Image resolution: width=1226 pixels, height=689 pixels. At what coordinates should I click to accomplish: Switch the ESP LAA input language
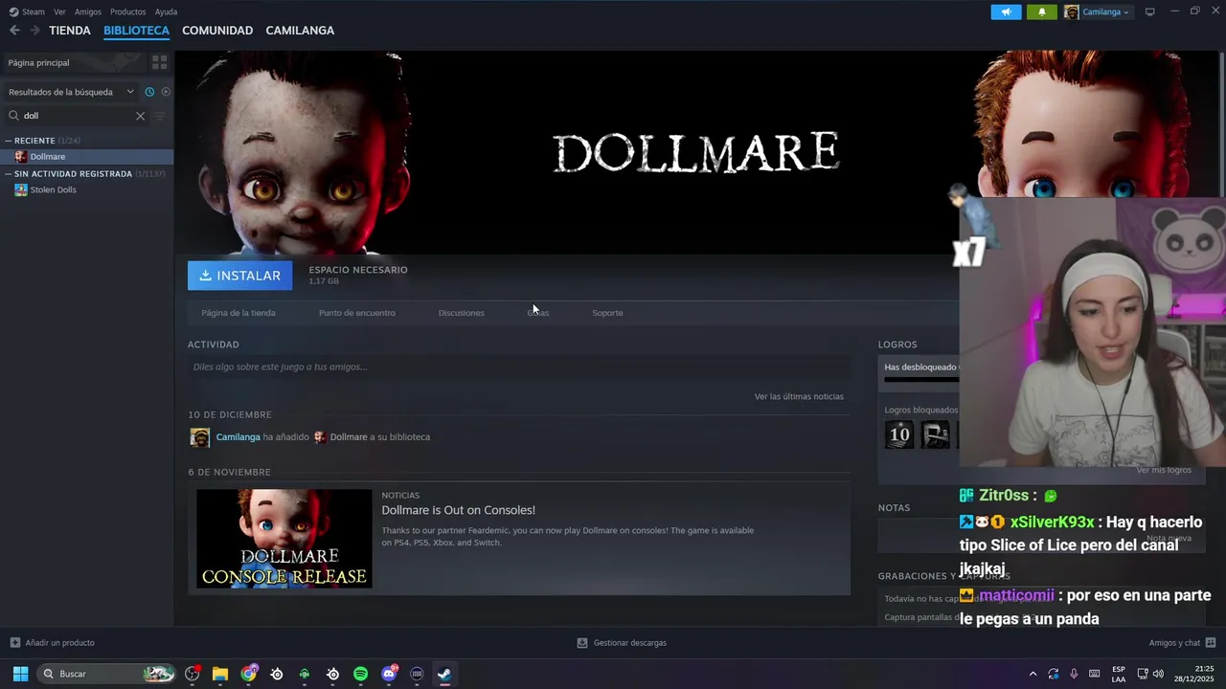click(1119, 674)
